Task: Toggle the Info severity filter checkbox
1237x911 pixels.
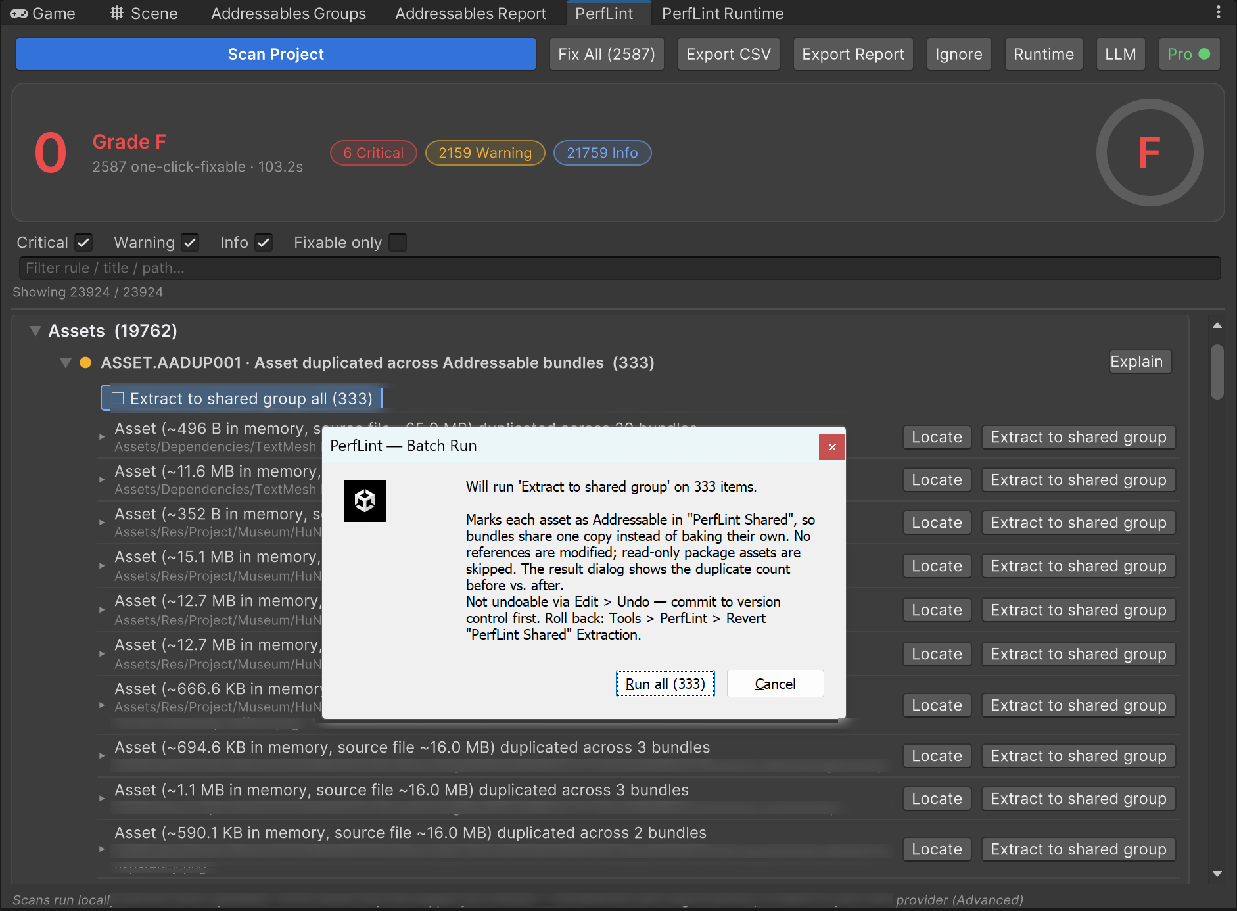Action: [264, 243]
